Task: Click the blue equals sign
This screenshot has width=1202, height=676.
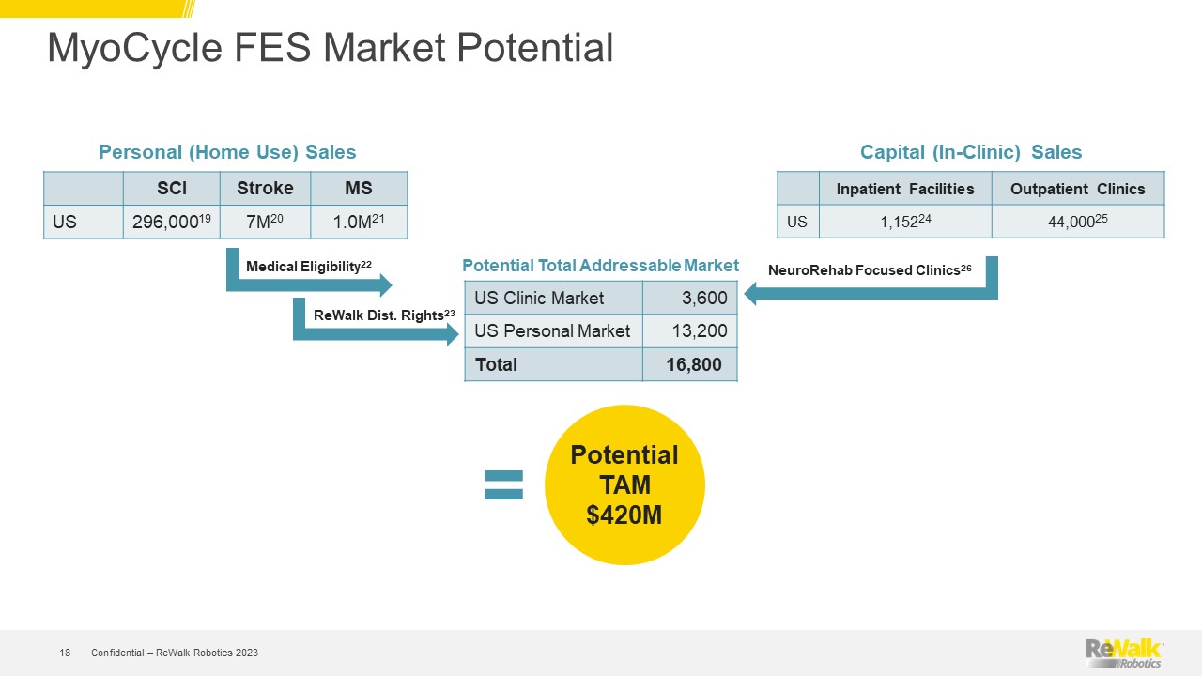Action: pos(503,485)
